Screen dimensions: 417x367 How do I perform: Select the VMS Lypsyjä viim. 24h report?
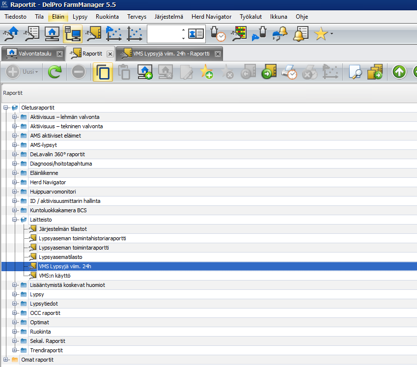click(65, 266)
